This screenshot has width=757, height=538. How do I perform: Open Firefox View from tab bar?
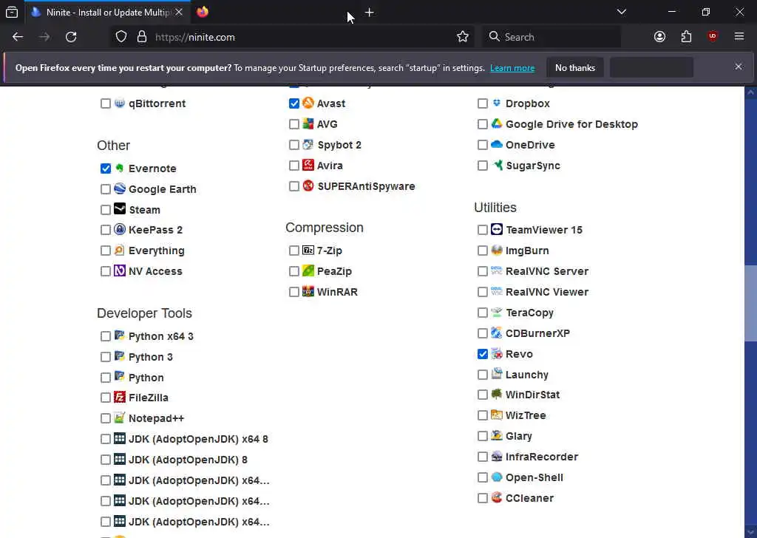click(12, 12)
